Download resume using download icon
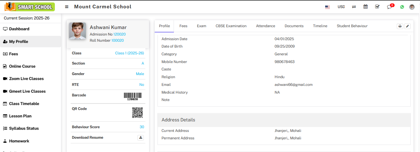The height and width of the screenshot is (152, 420). (x=140, y=138)
